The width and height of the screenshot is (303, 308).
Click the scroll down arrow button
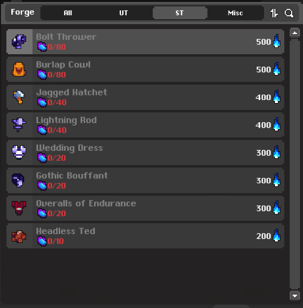pyautogui.click(x=295, y=296)
